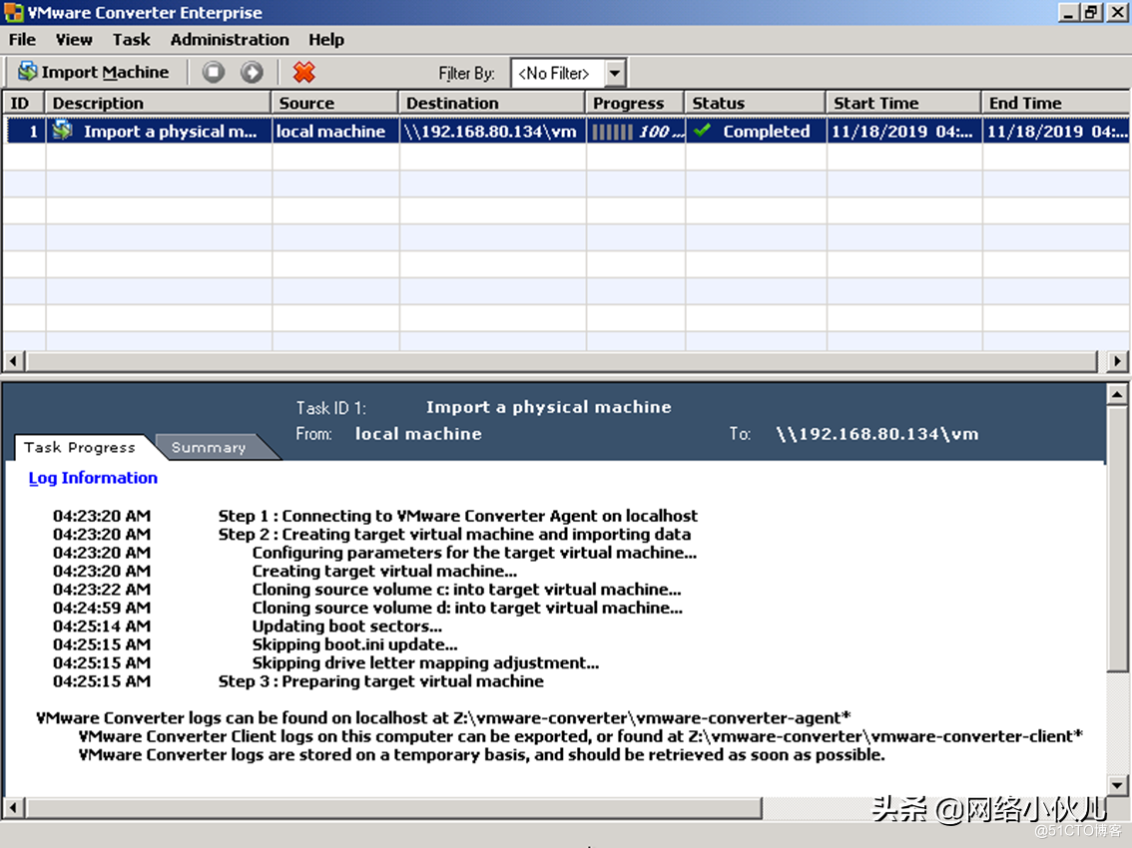Click the start task toolbar icon

click(252, 72)
